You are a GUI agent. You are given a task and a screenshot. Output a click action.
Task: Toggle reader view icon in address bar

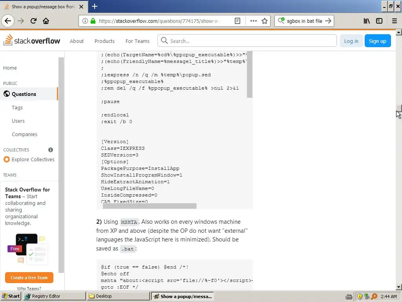(x=238, y=21)
